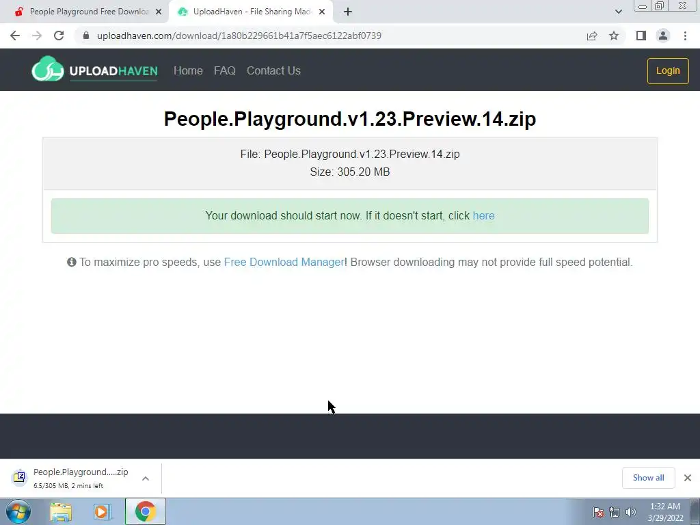Share this page using the share icon
The image size is (700, 525).
coord(592,36)
